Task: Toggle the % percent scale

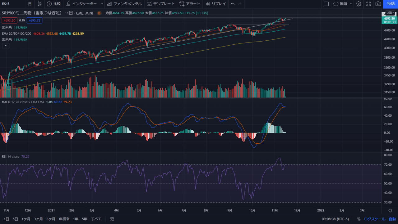Action: pyautogui.click(x=359, y=219)
